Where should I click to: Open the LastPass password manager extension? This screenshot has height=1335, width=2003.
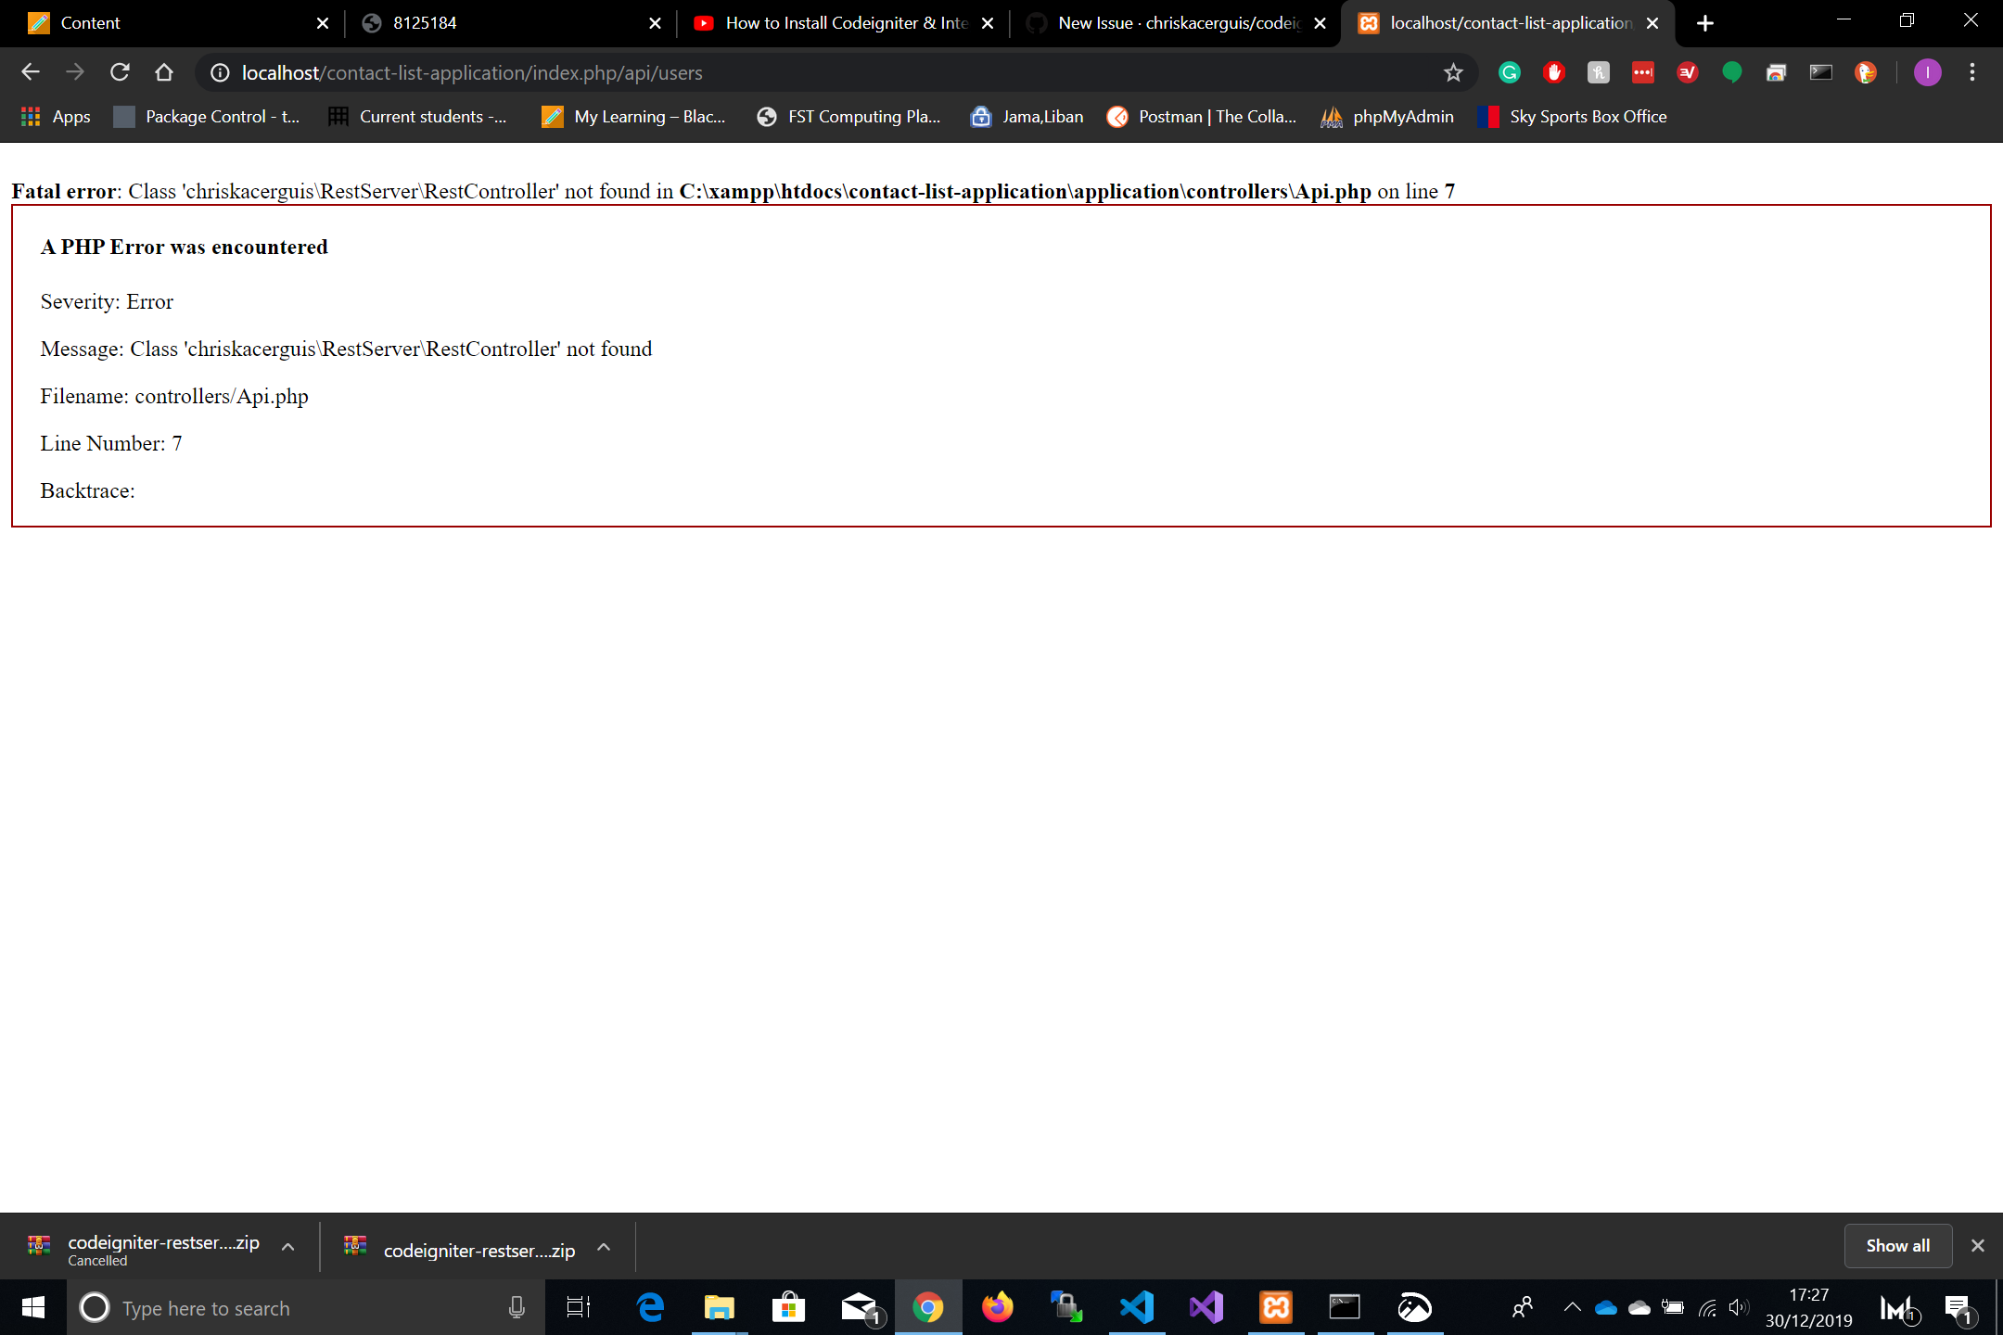click(x=1642, y=72)
